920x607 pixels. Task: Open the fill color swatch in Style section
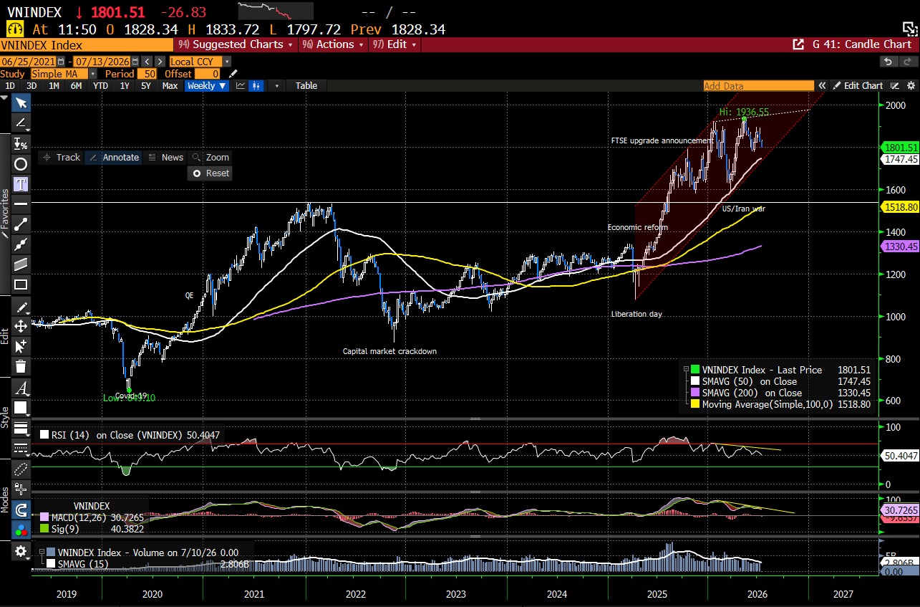tap(21, 409)
